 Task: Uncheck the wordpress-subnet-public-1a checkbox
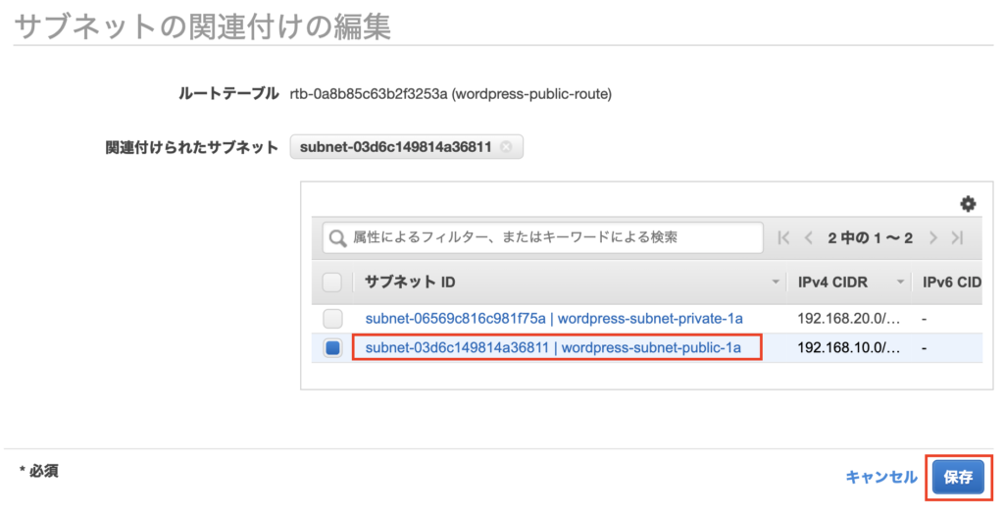(x=332, y=347)
